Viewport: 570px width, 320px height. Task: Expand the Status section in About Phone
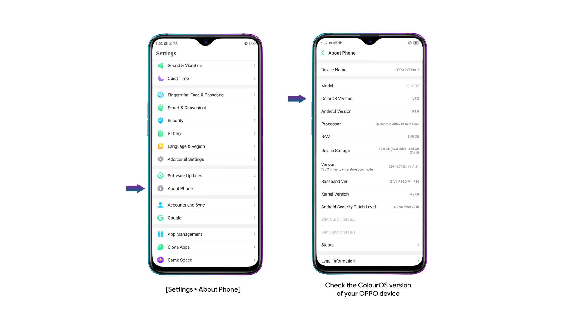369,244
